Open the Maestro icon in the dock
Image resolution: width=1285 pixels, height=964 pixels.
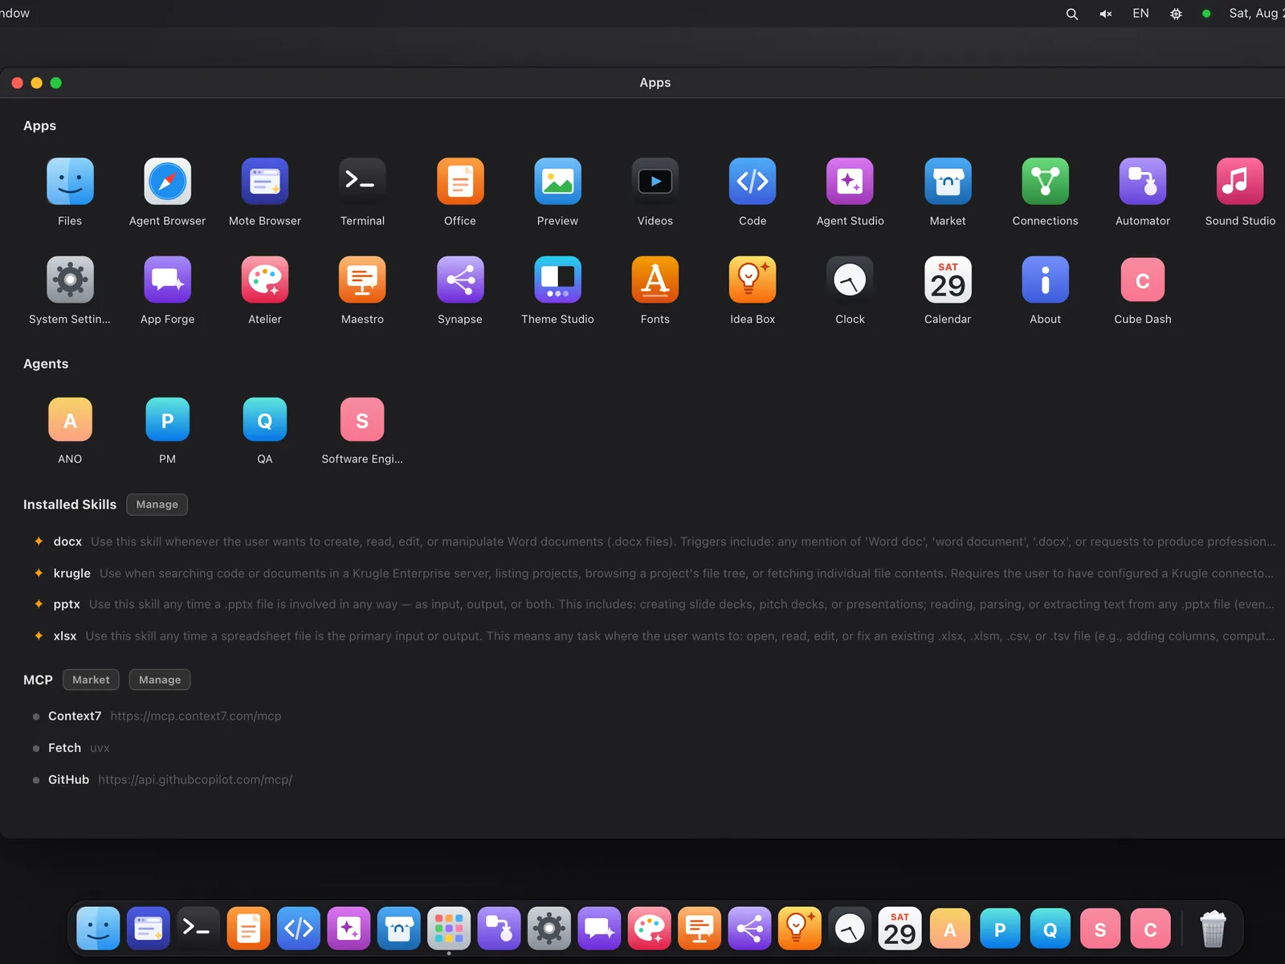(700, 929)
